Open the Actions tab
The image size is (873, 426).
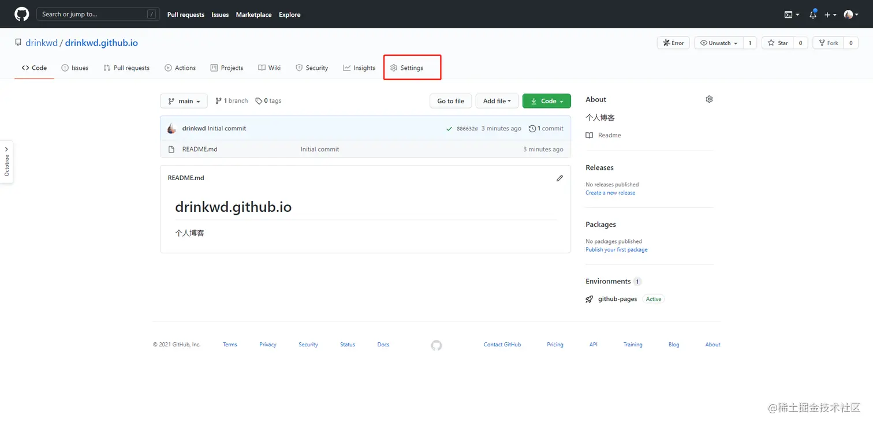click(x=180, y=68)
